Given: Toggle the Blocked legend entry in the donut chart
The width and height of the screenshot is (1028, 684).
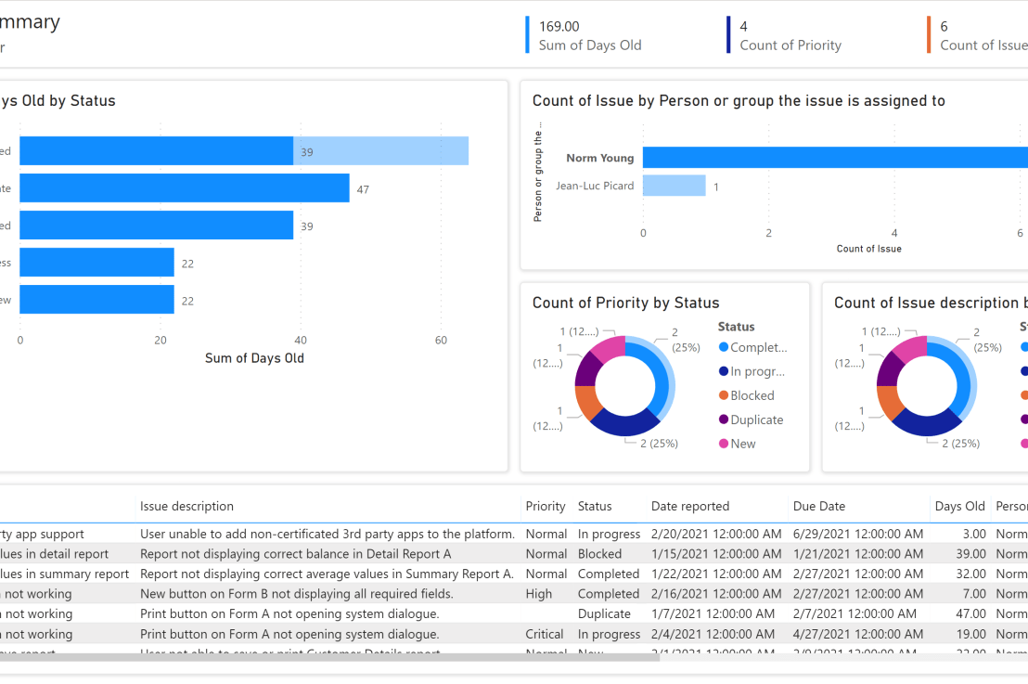Looking at the screenshot, I should pos(754,395).
